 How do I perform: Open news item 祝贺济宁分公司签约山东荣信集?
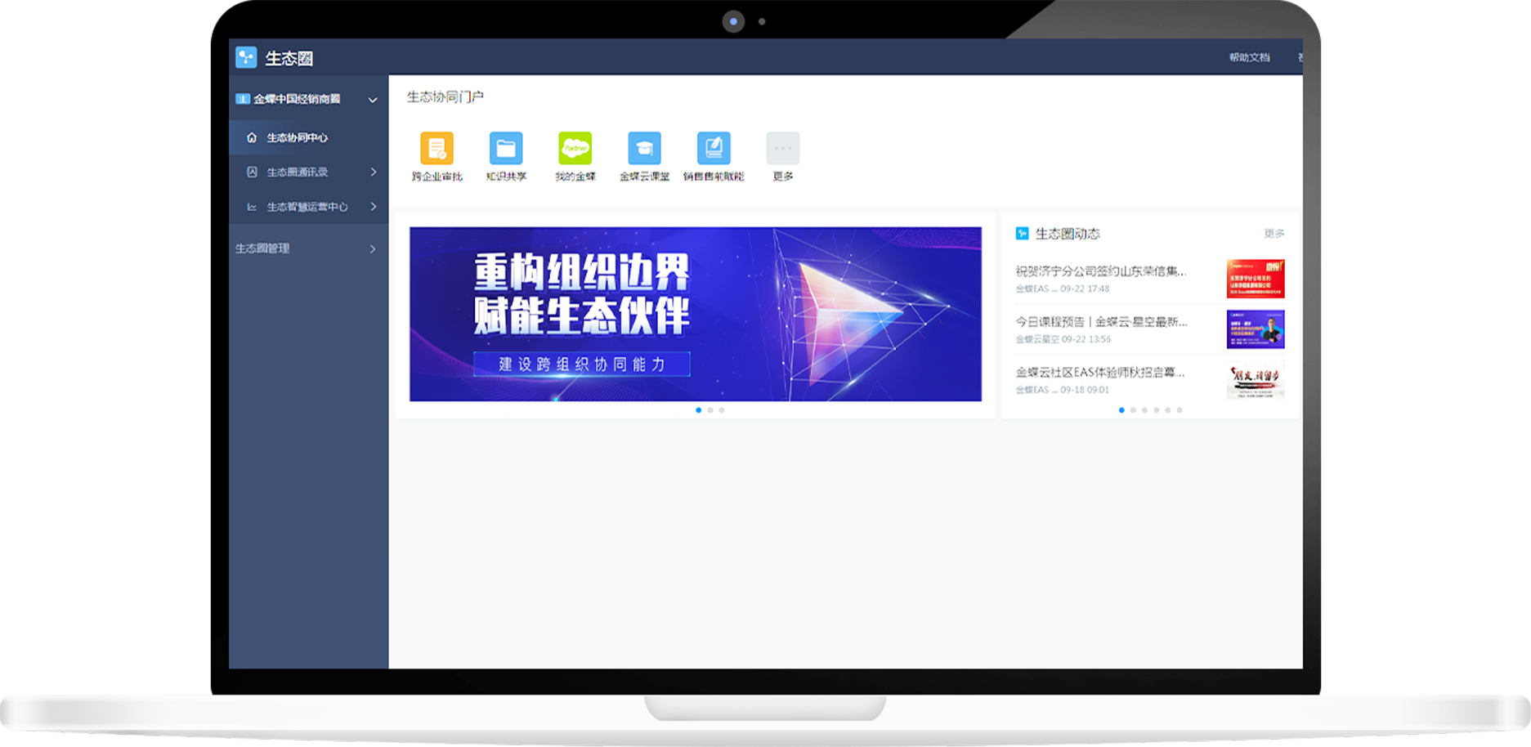(x=1100, y=271)
